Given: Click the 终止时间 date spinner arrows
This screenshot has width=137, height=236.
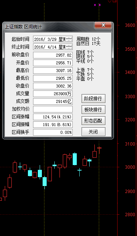Looking at the screenshot, I should [x=69, y=47].
